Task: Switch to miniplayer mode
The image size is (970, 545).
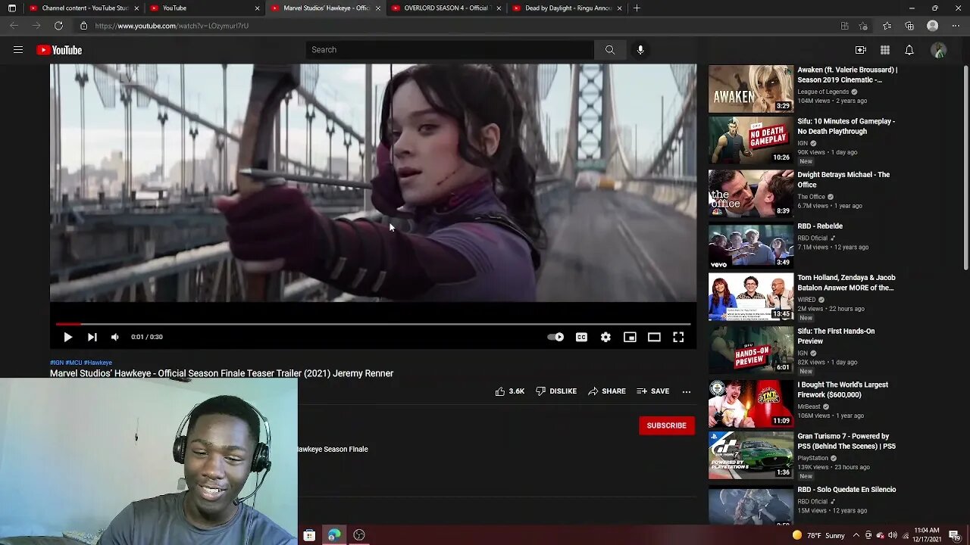Action: (630, 337)
